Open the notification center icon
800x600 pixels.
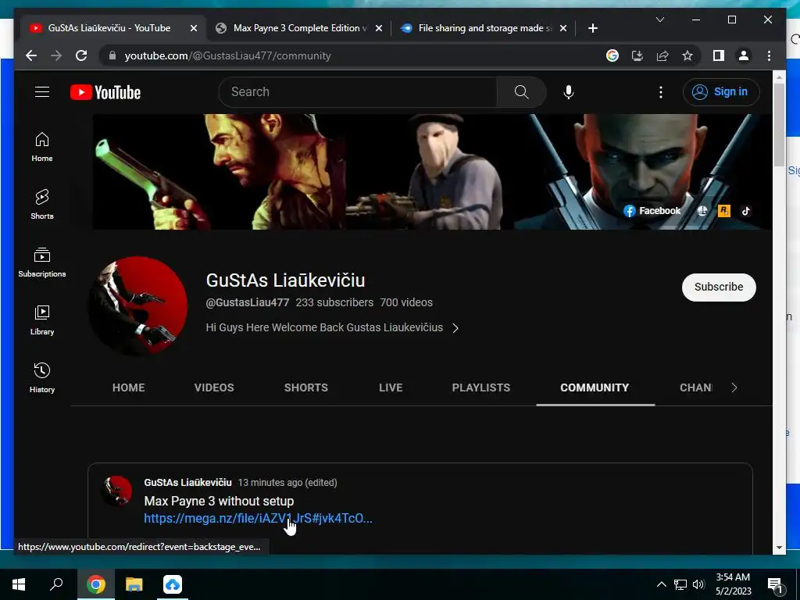point(776,584)
